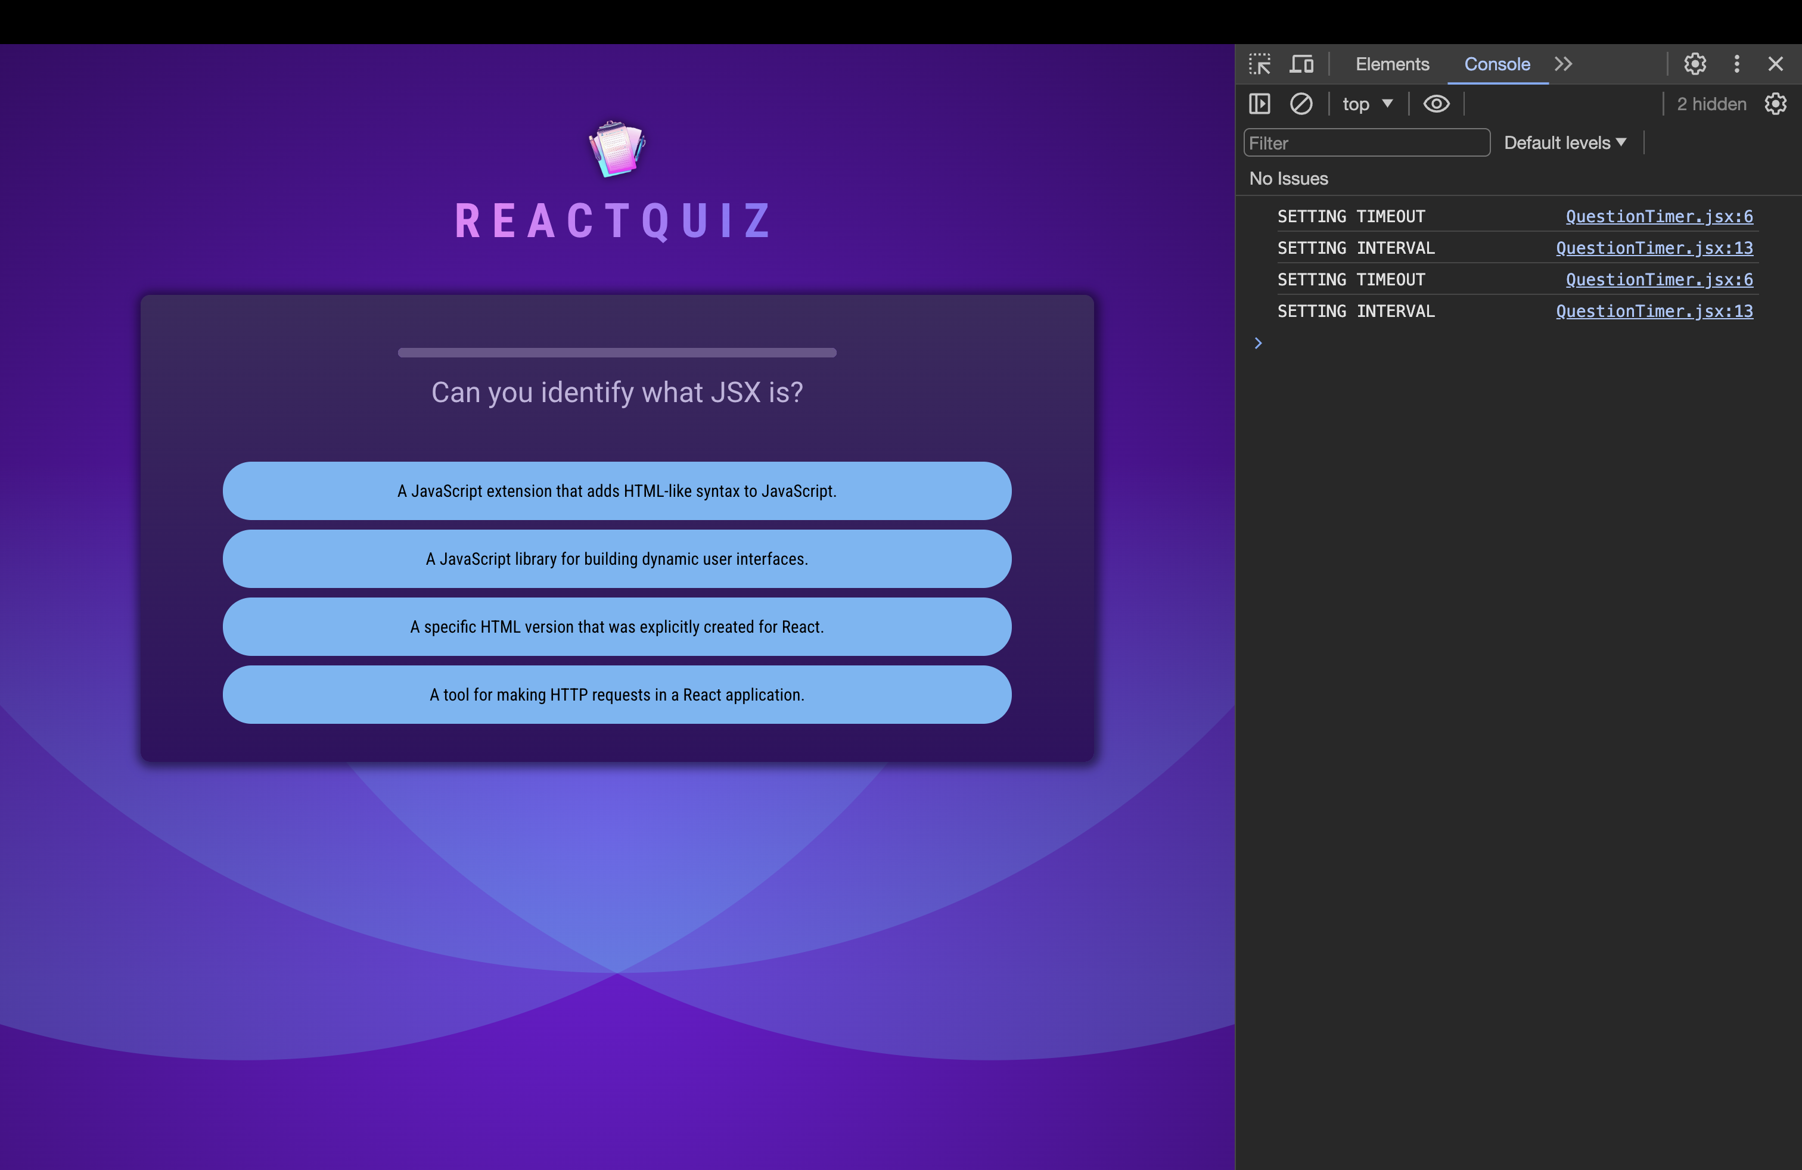Pick the HTTP requests tool answer
The height and width of the screenshot is (1170, 1802).
tap(616, 695)
